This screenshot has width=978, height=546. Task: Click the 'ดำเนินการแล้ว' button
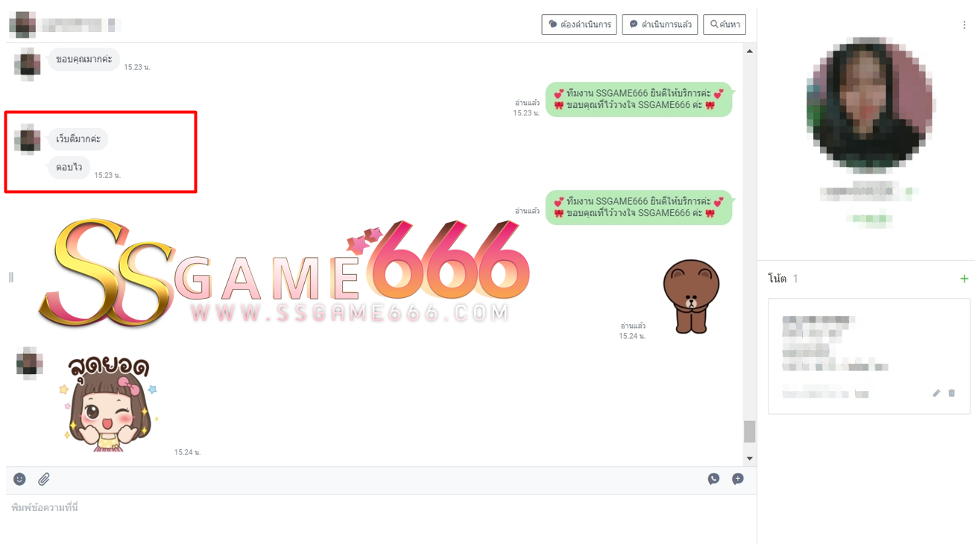(x=660, y=25)
